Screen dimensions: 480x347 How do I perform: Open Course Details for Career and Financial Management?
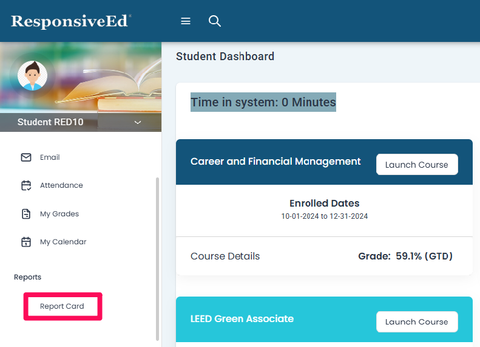(x=225, y=256)
